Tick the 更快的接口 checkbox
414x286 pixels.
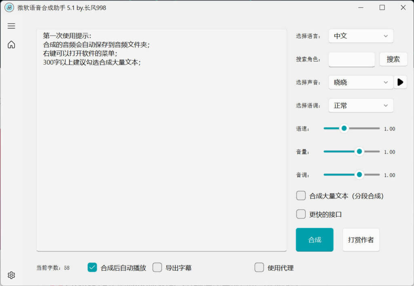click(301, 214)
